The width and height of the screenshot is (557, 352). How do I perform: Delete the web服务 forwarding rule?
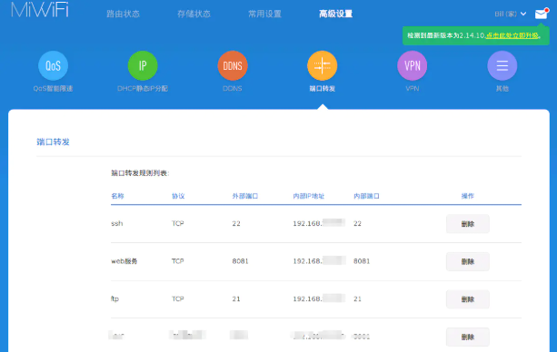tap(467, 261)
